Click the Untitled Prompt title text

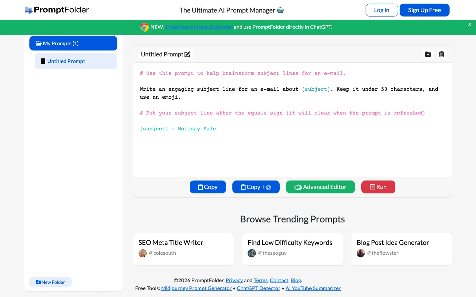[162, 54]
